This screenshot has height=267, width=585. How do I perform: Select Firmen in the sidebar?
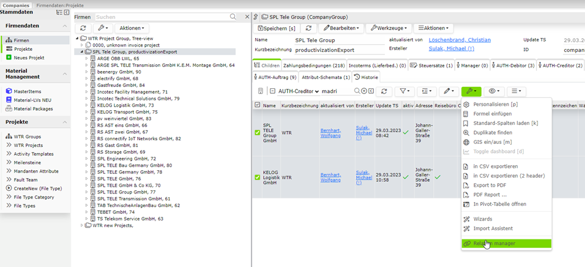click(x=21, y=40)
